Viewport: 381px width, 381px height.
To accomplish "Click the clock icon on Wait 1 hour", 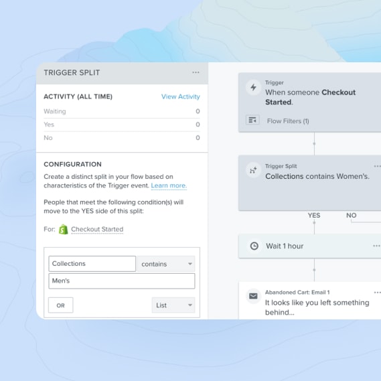I will pyautogui.click(x=254, y=246).
